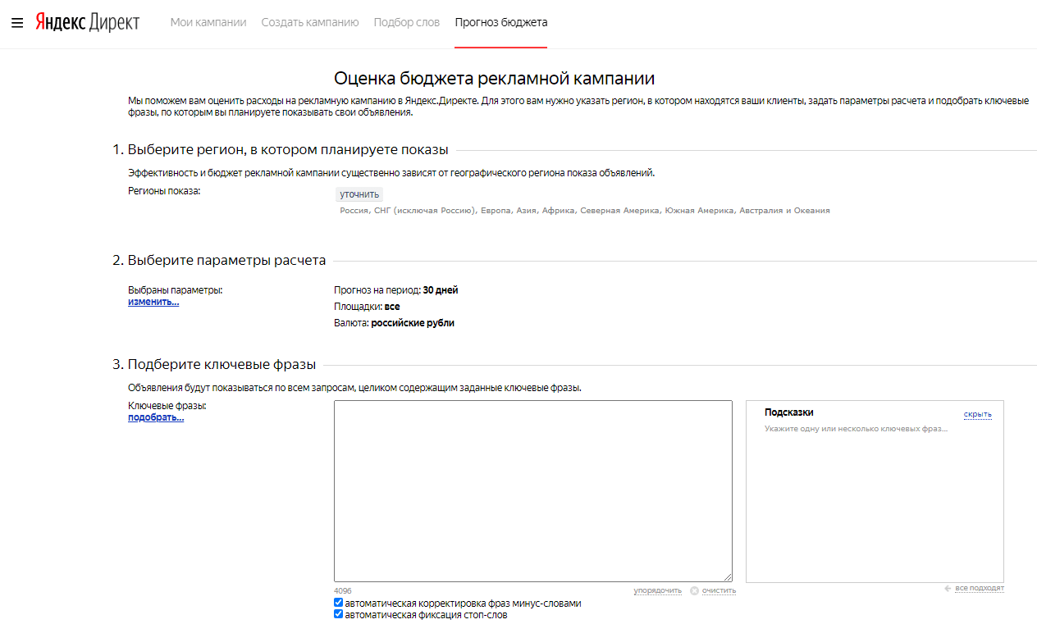This screenshot has height=624, width=1037.
Task: Open region selector via уточнить button
Action: (359, 194)
